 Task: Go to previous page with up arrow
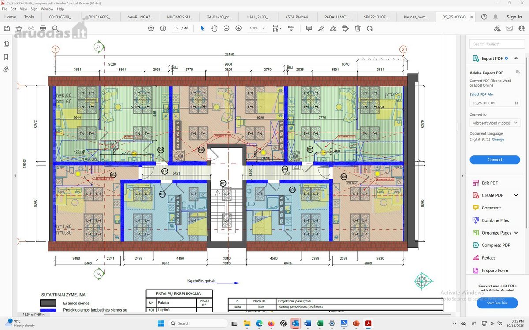coord(151,28)
